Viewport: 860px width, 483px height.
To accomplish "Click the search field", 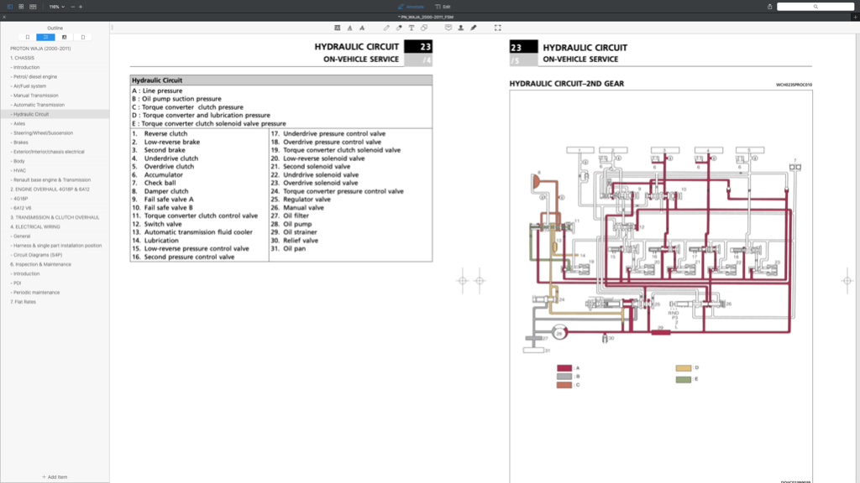I will [x=815, y=7].
